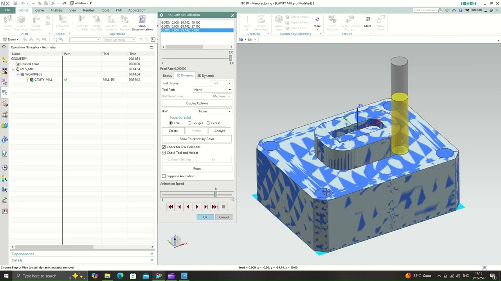Viewport: 501px width, 281px height.
Task: Enable Suppress Animation checkbox
Action: tap(164, 176)
